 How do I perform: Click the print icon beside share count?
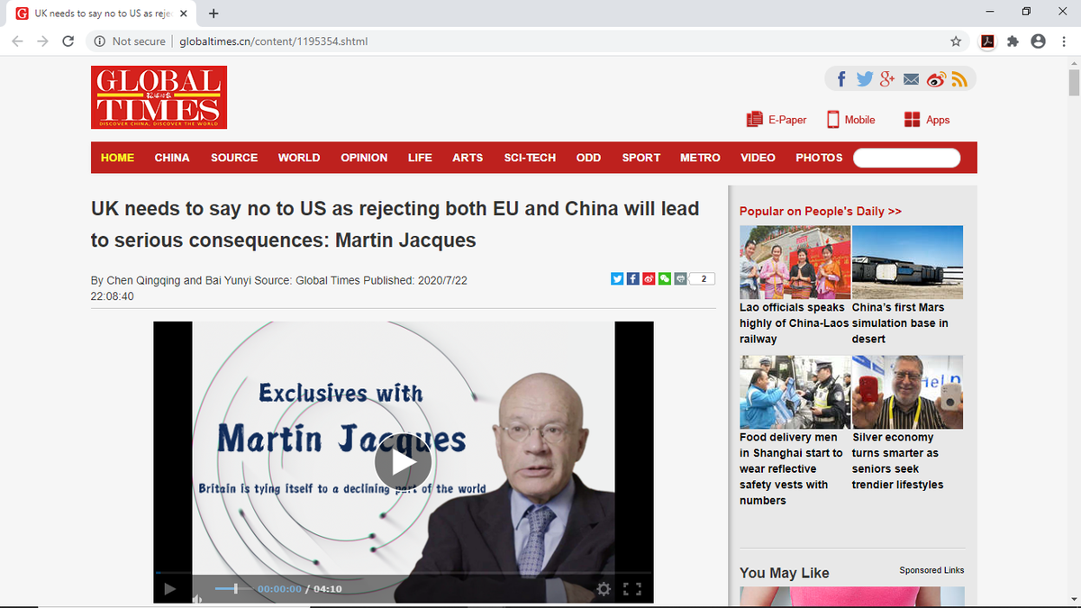[x=680, y=278]
